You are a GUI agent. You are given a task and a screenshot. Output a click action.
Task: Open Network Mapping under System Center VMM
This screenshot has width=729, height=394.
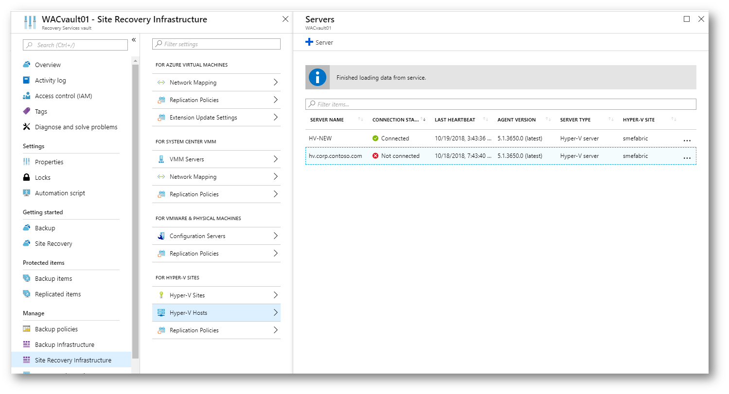(x=216, y=177)
